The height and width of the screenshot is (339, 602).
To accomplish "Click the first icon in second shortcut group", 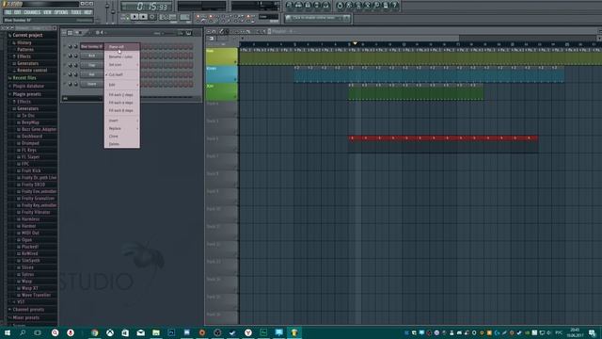I will coord(340,5).
